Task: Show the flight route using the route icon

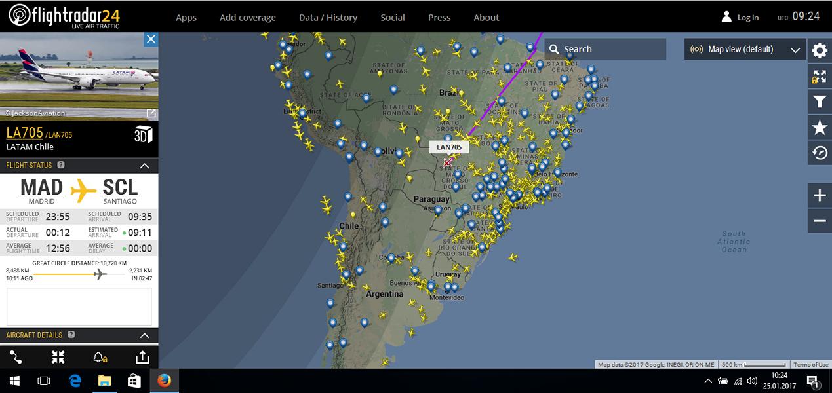Action: [x=16, y=357]
